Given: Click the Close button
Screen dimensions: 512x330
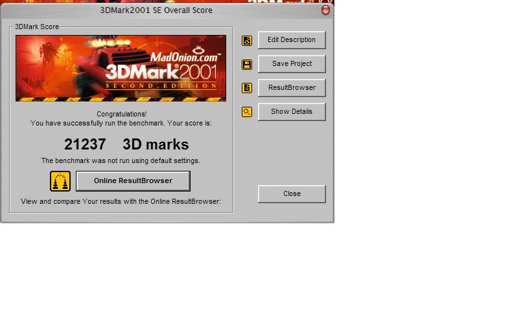Looking at the screenshot, I should pyautogui.click(x=292, y=193).
